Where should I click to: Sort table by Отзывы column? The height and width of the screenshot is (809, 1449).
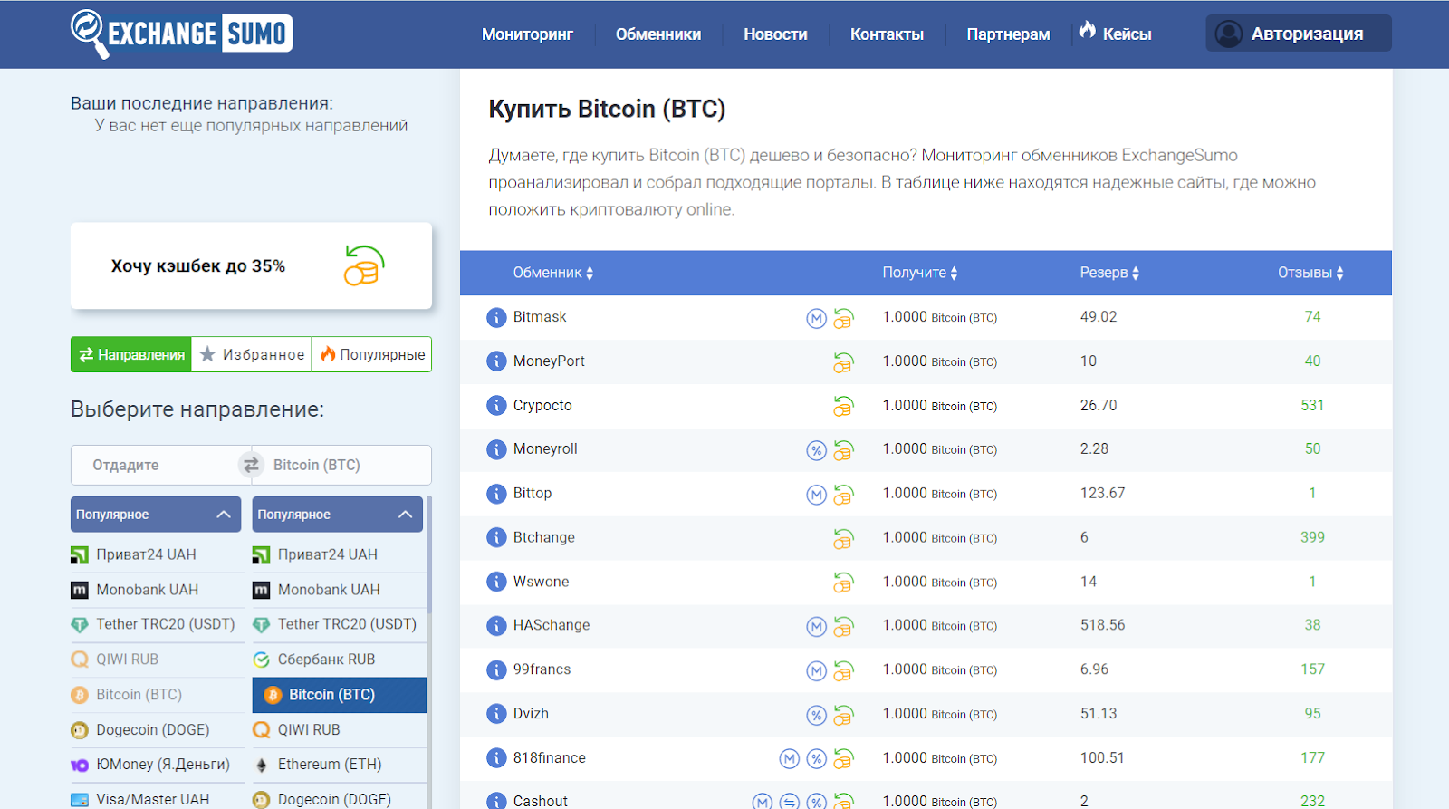coord(1310,273)
